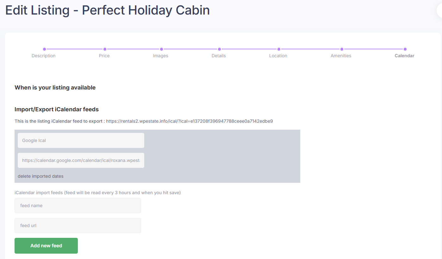The width and height of the screenshot is (442, 259).
Task: Select the Amenities step label
Action: point(341,56)
